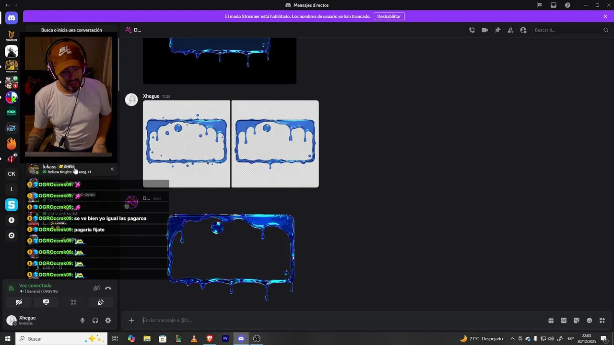Open Busca o inicia una conversación search
The image size is (614, 345).
click(x=71, y=30)
